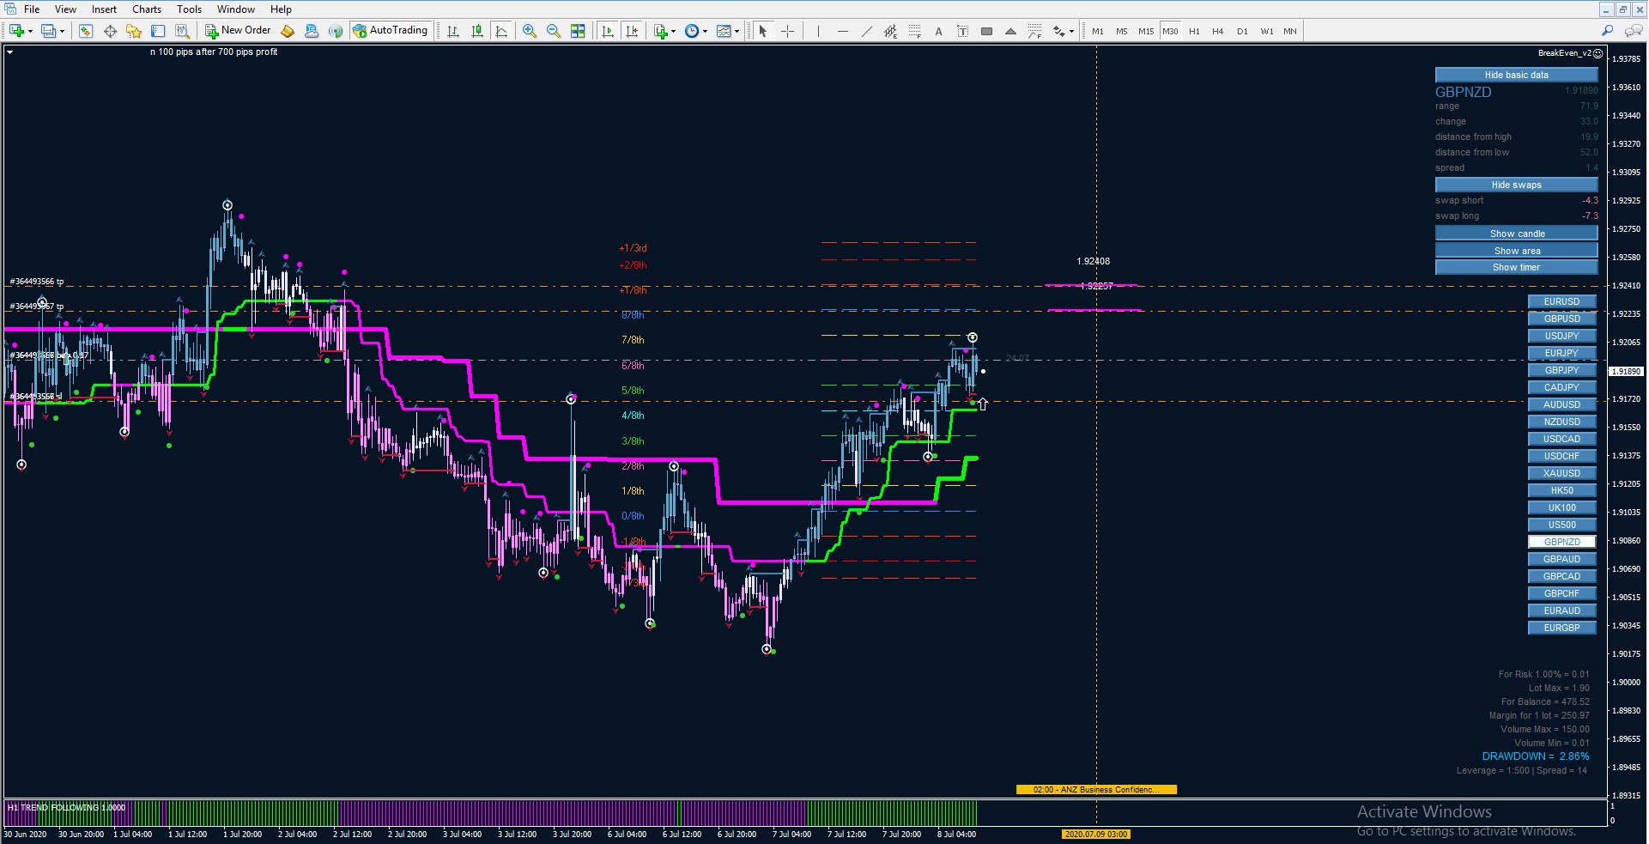Viewport: 1649px width, 844px height.
Task: Open the Navigator star-folder icon
Action: click(134, 31)
